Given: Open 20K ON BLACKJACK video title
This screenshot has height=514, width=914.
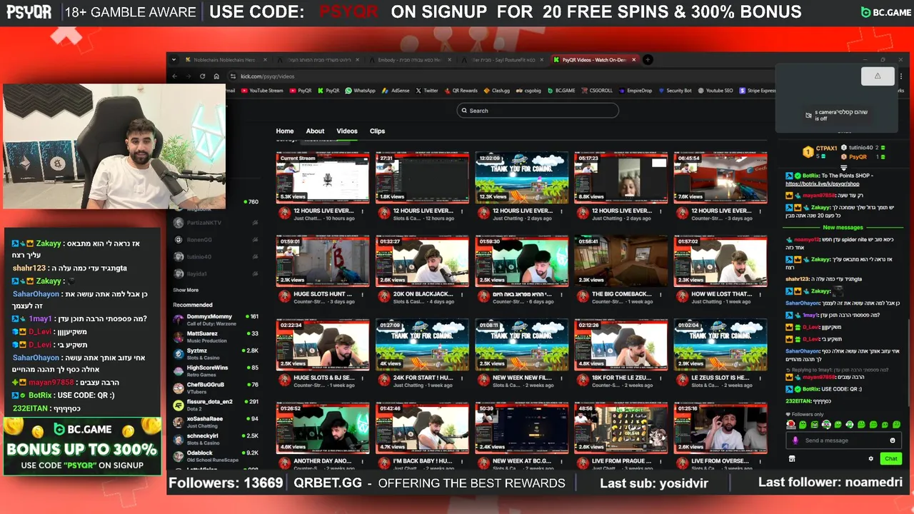Looking at the screenshot, I should 423,293.
